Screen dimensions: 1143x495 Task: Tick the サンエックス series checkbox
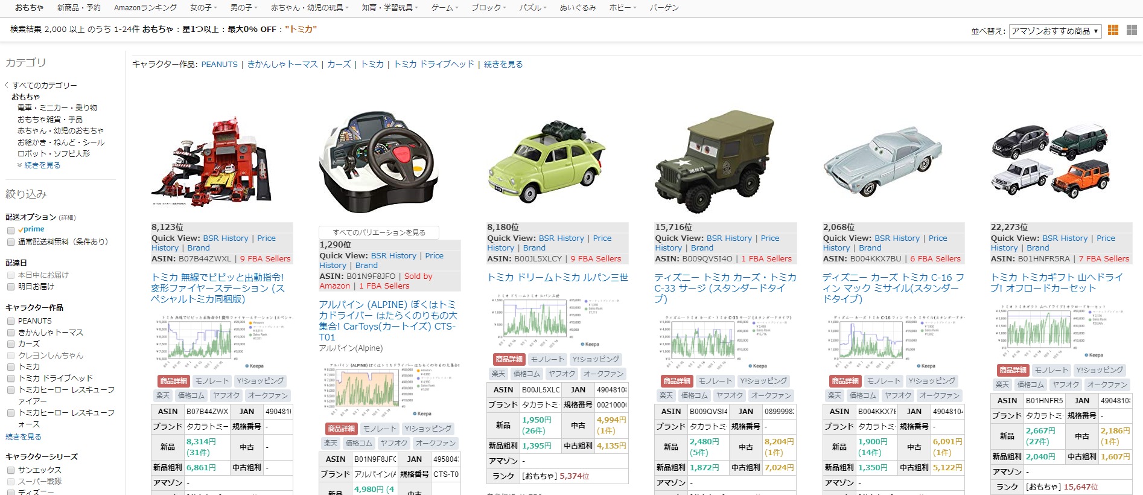pos(11,470)
